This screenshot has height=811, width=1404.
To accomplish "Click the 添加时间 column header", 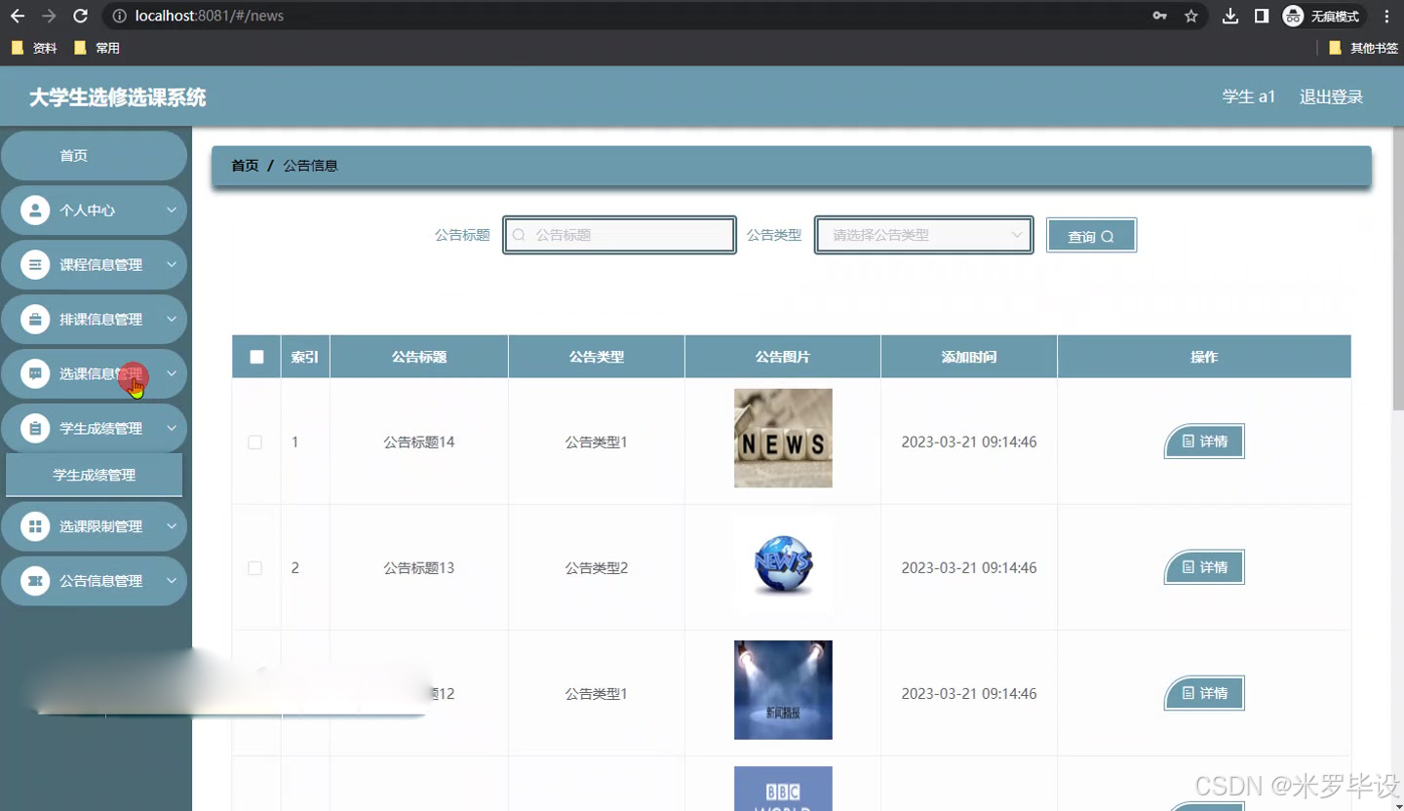I will click(x=969, y=357).
